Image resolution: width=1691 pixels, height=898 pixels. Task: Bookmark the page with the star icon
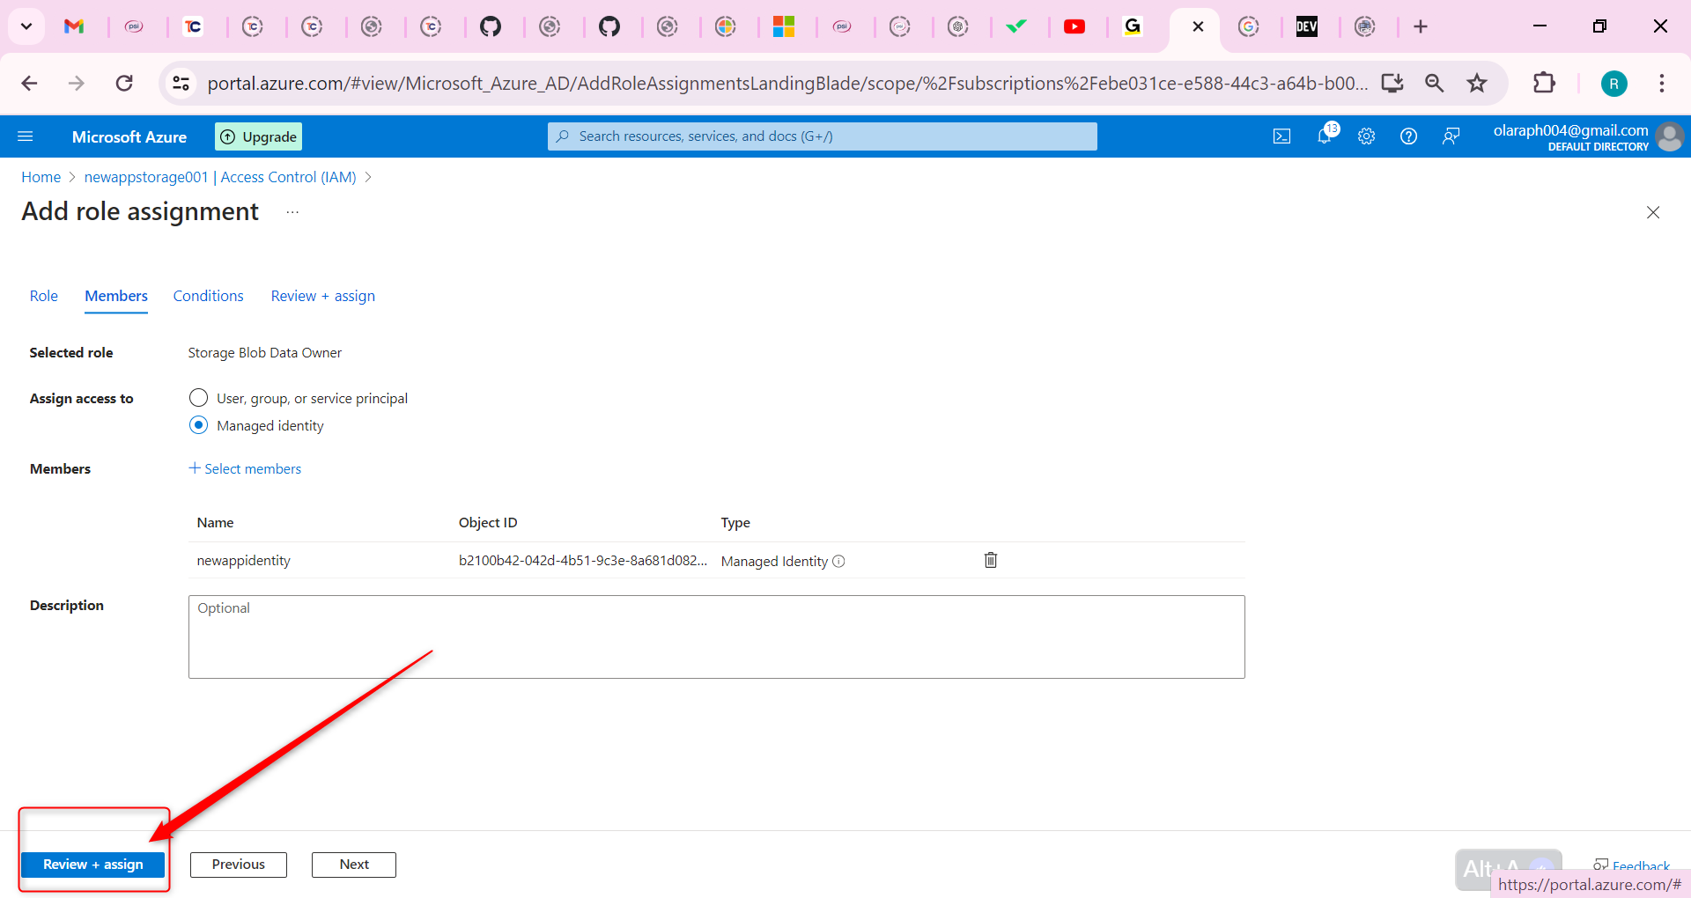pos(1477,83)
